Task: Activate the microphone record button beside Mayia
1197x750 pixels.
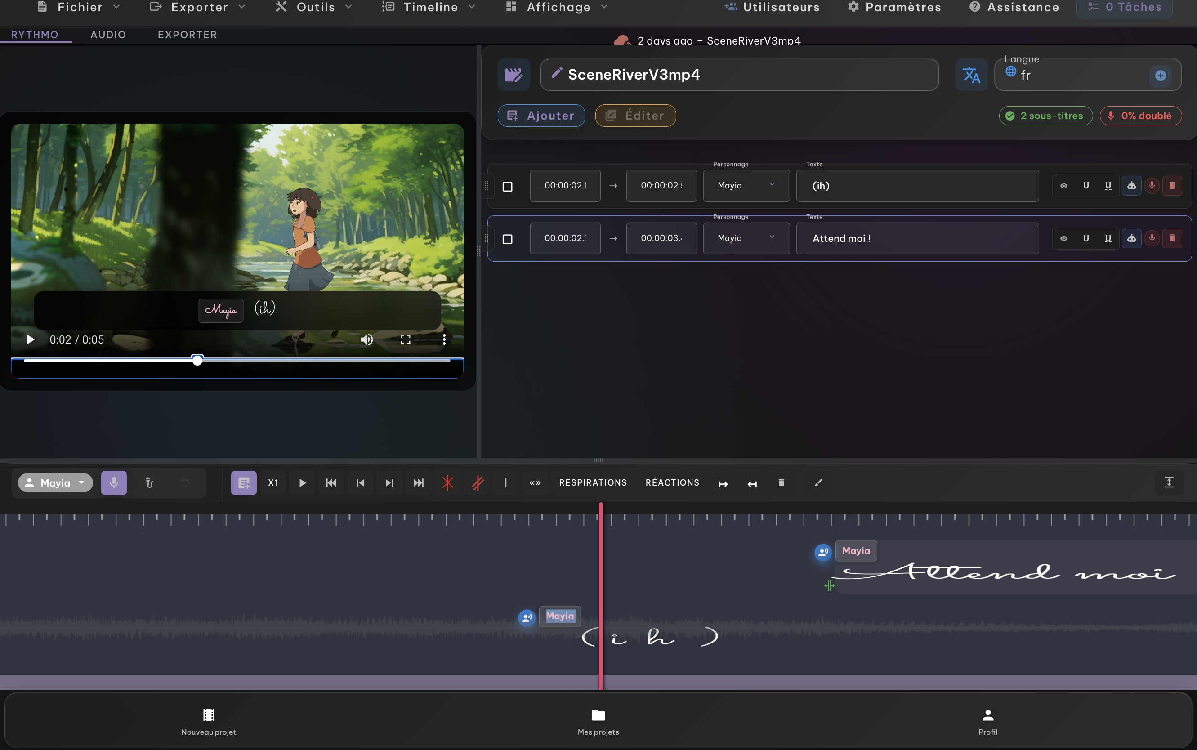Action: click(114, 482)
